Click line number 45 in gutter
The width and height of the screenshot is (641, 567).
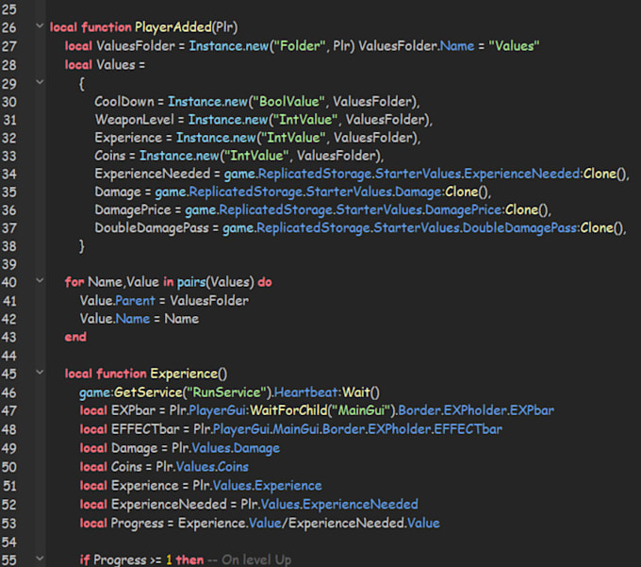9,374
